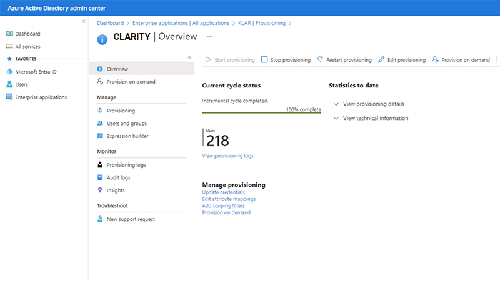Click the Restart provisioning circular arrow icon

(x=320, y=59)
